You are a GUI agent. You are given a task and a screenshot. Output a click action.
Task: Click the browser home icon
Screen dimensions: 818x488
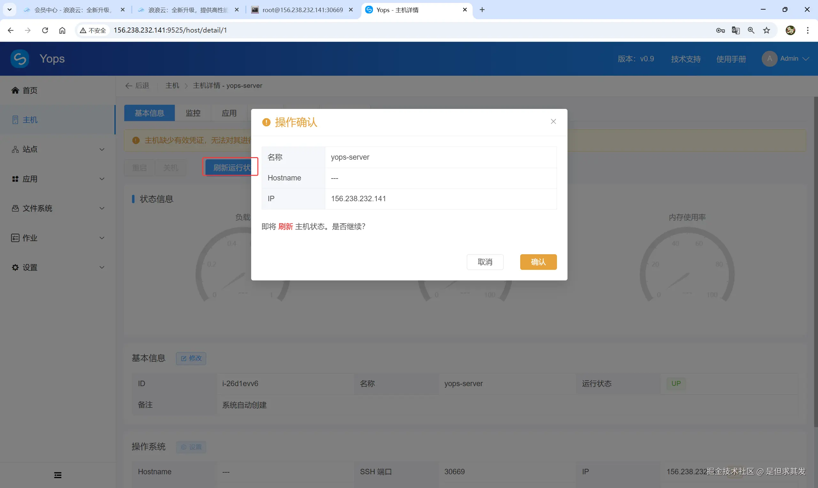click(62, 30)
